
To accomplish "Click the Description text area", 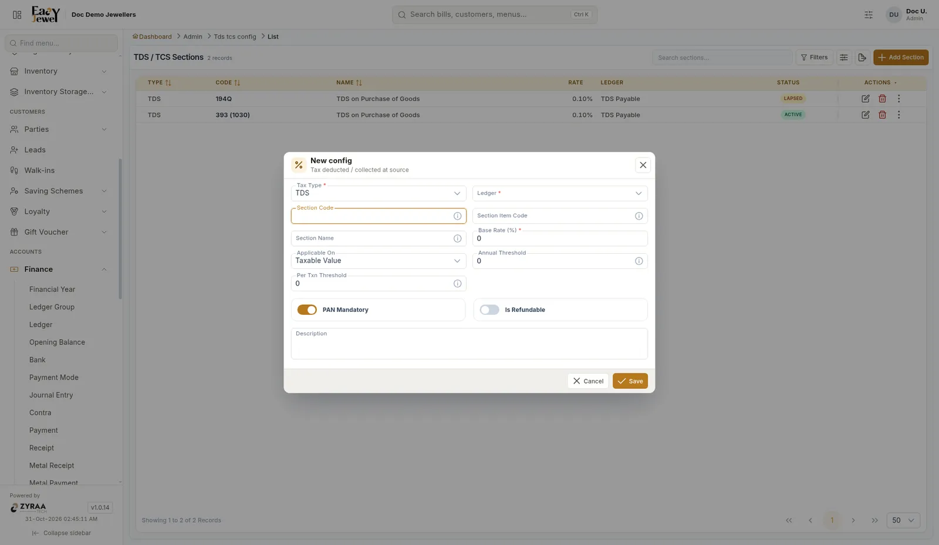I will pyautogui.click(x=469, y=344).
